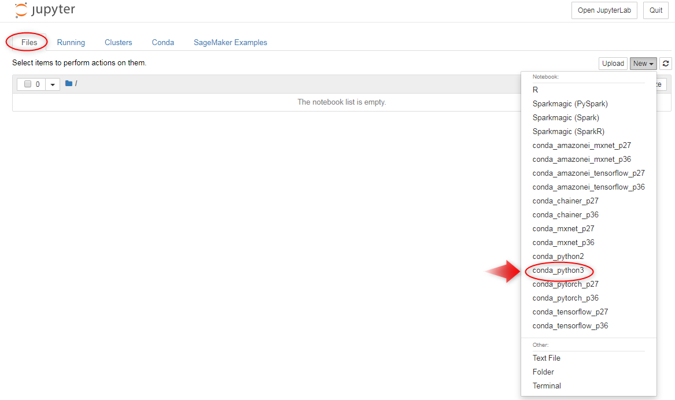Click the Open JupyterLab button
Screen dimensions: 675x400
point(604,10)
